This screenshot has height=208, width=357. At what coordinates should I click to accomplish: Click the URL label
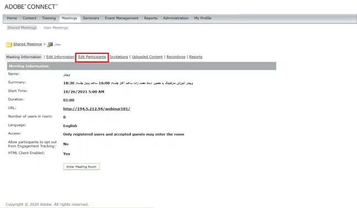coord(12,108)
